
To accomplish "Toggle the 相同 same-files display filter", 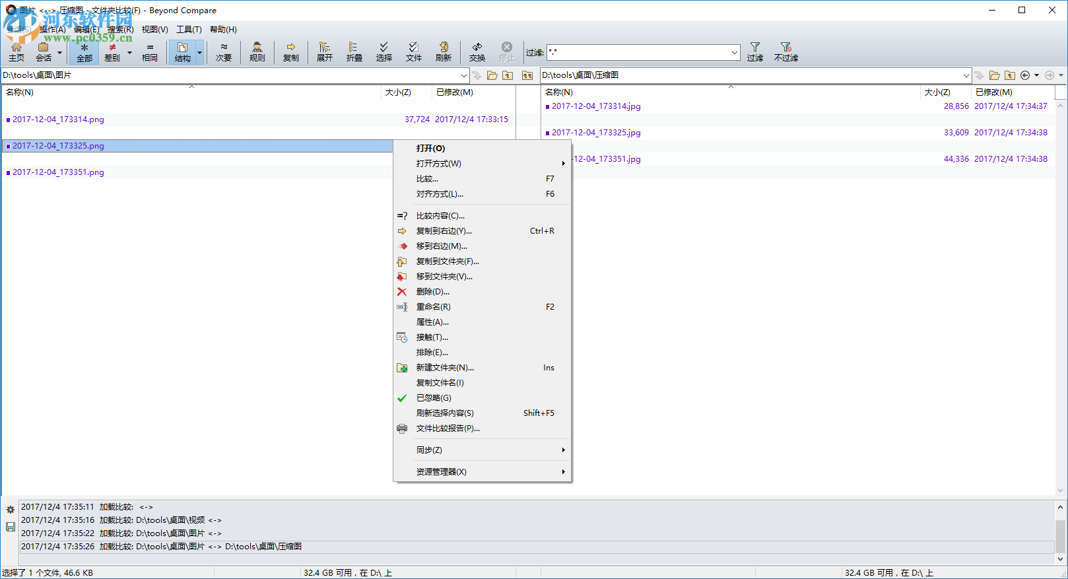I will pos(150,51).
